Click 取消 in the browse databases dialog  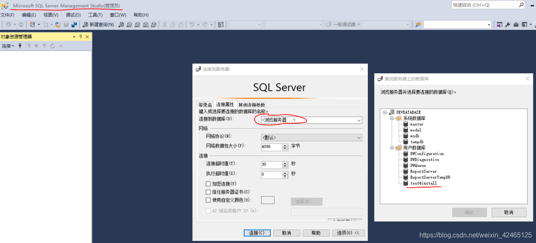pyautogui.click(x=509, y=212)
